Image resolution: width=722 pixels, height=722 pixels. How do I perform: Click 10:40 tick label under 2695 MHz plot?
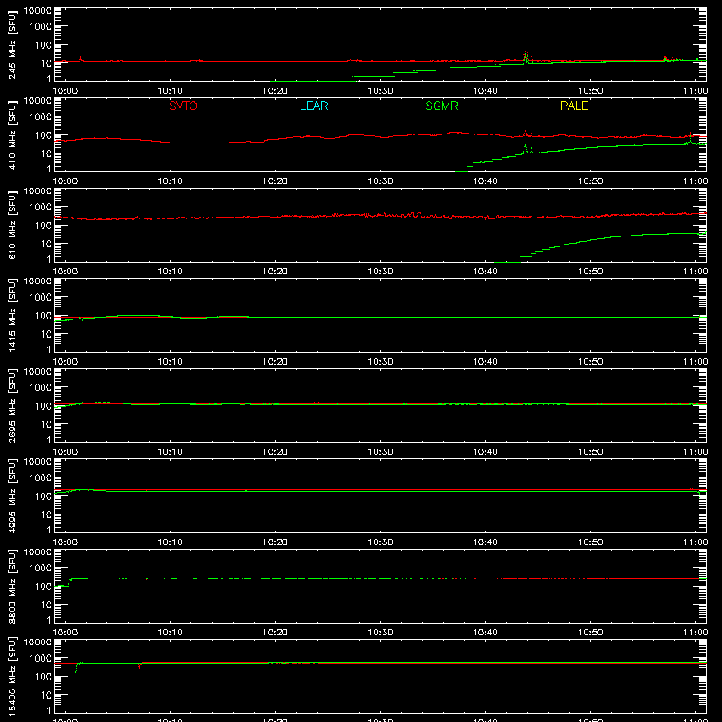(485, 452)
